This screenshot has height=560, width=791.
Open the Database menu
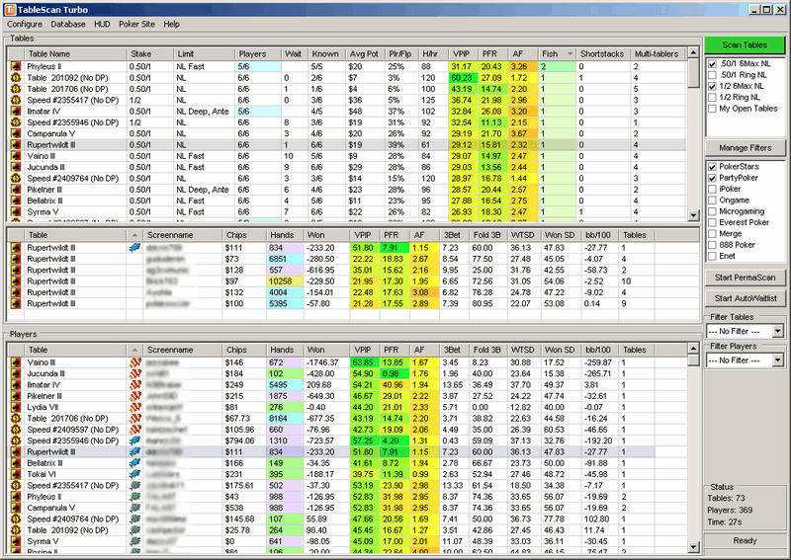pos(67,24)
